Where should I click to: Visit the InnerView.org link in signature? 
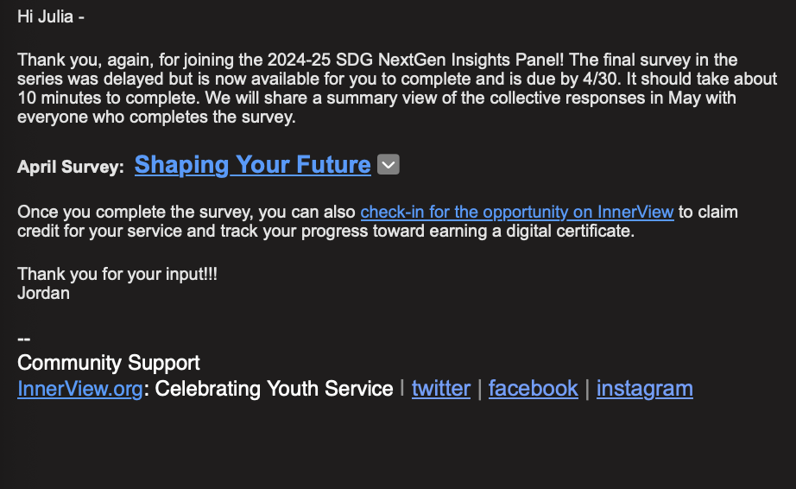point(79,389)
